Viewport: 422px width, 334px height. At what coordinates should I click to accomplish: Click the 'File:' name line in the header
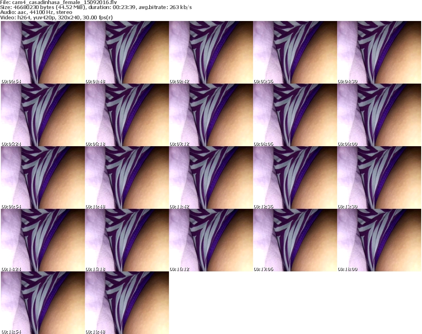(59, 2)
